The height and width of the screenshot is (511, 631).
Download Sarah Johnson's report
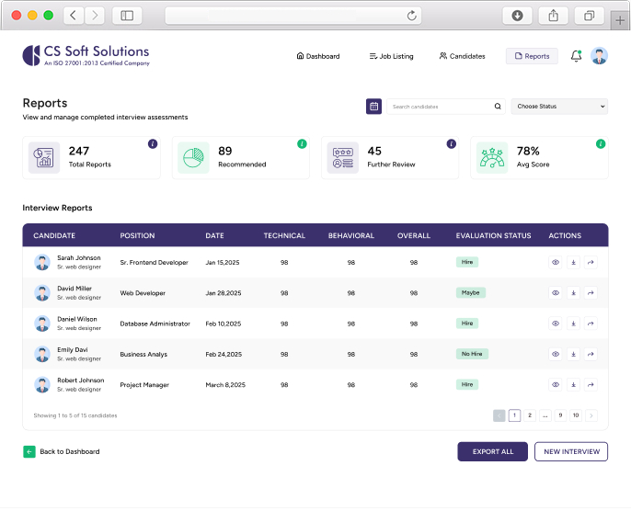(573, 262)
